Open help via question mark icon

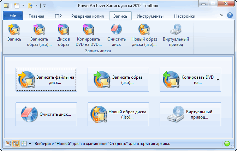230,15
